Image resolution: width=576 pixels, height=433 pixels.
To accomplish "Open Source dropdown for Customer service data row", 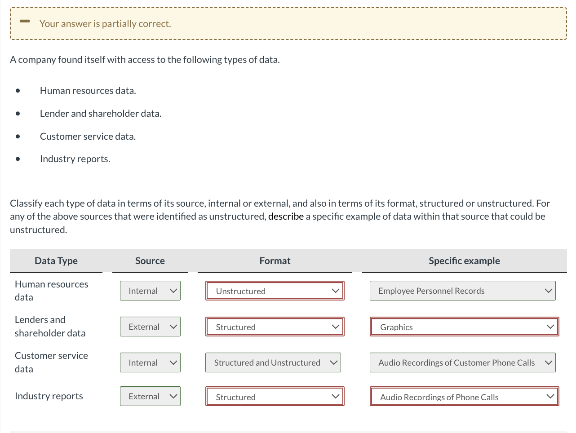I will pos(150,362).
